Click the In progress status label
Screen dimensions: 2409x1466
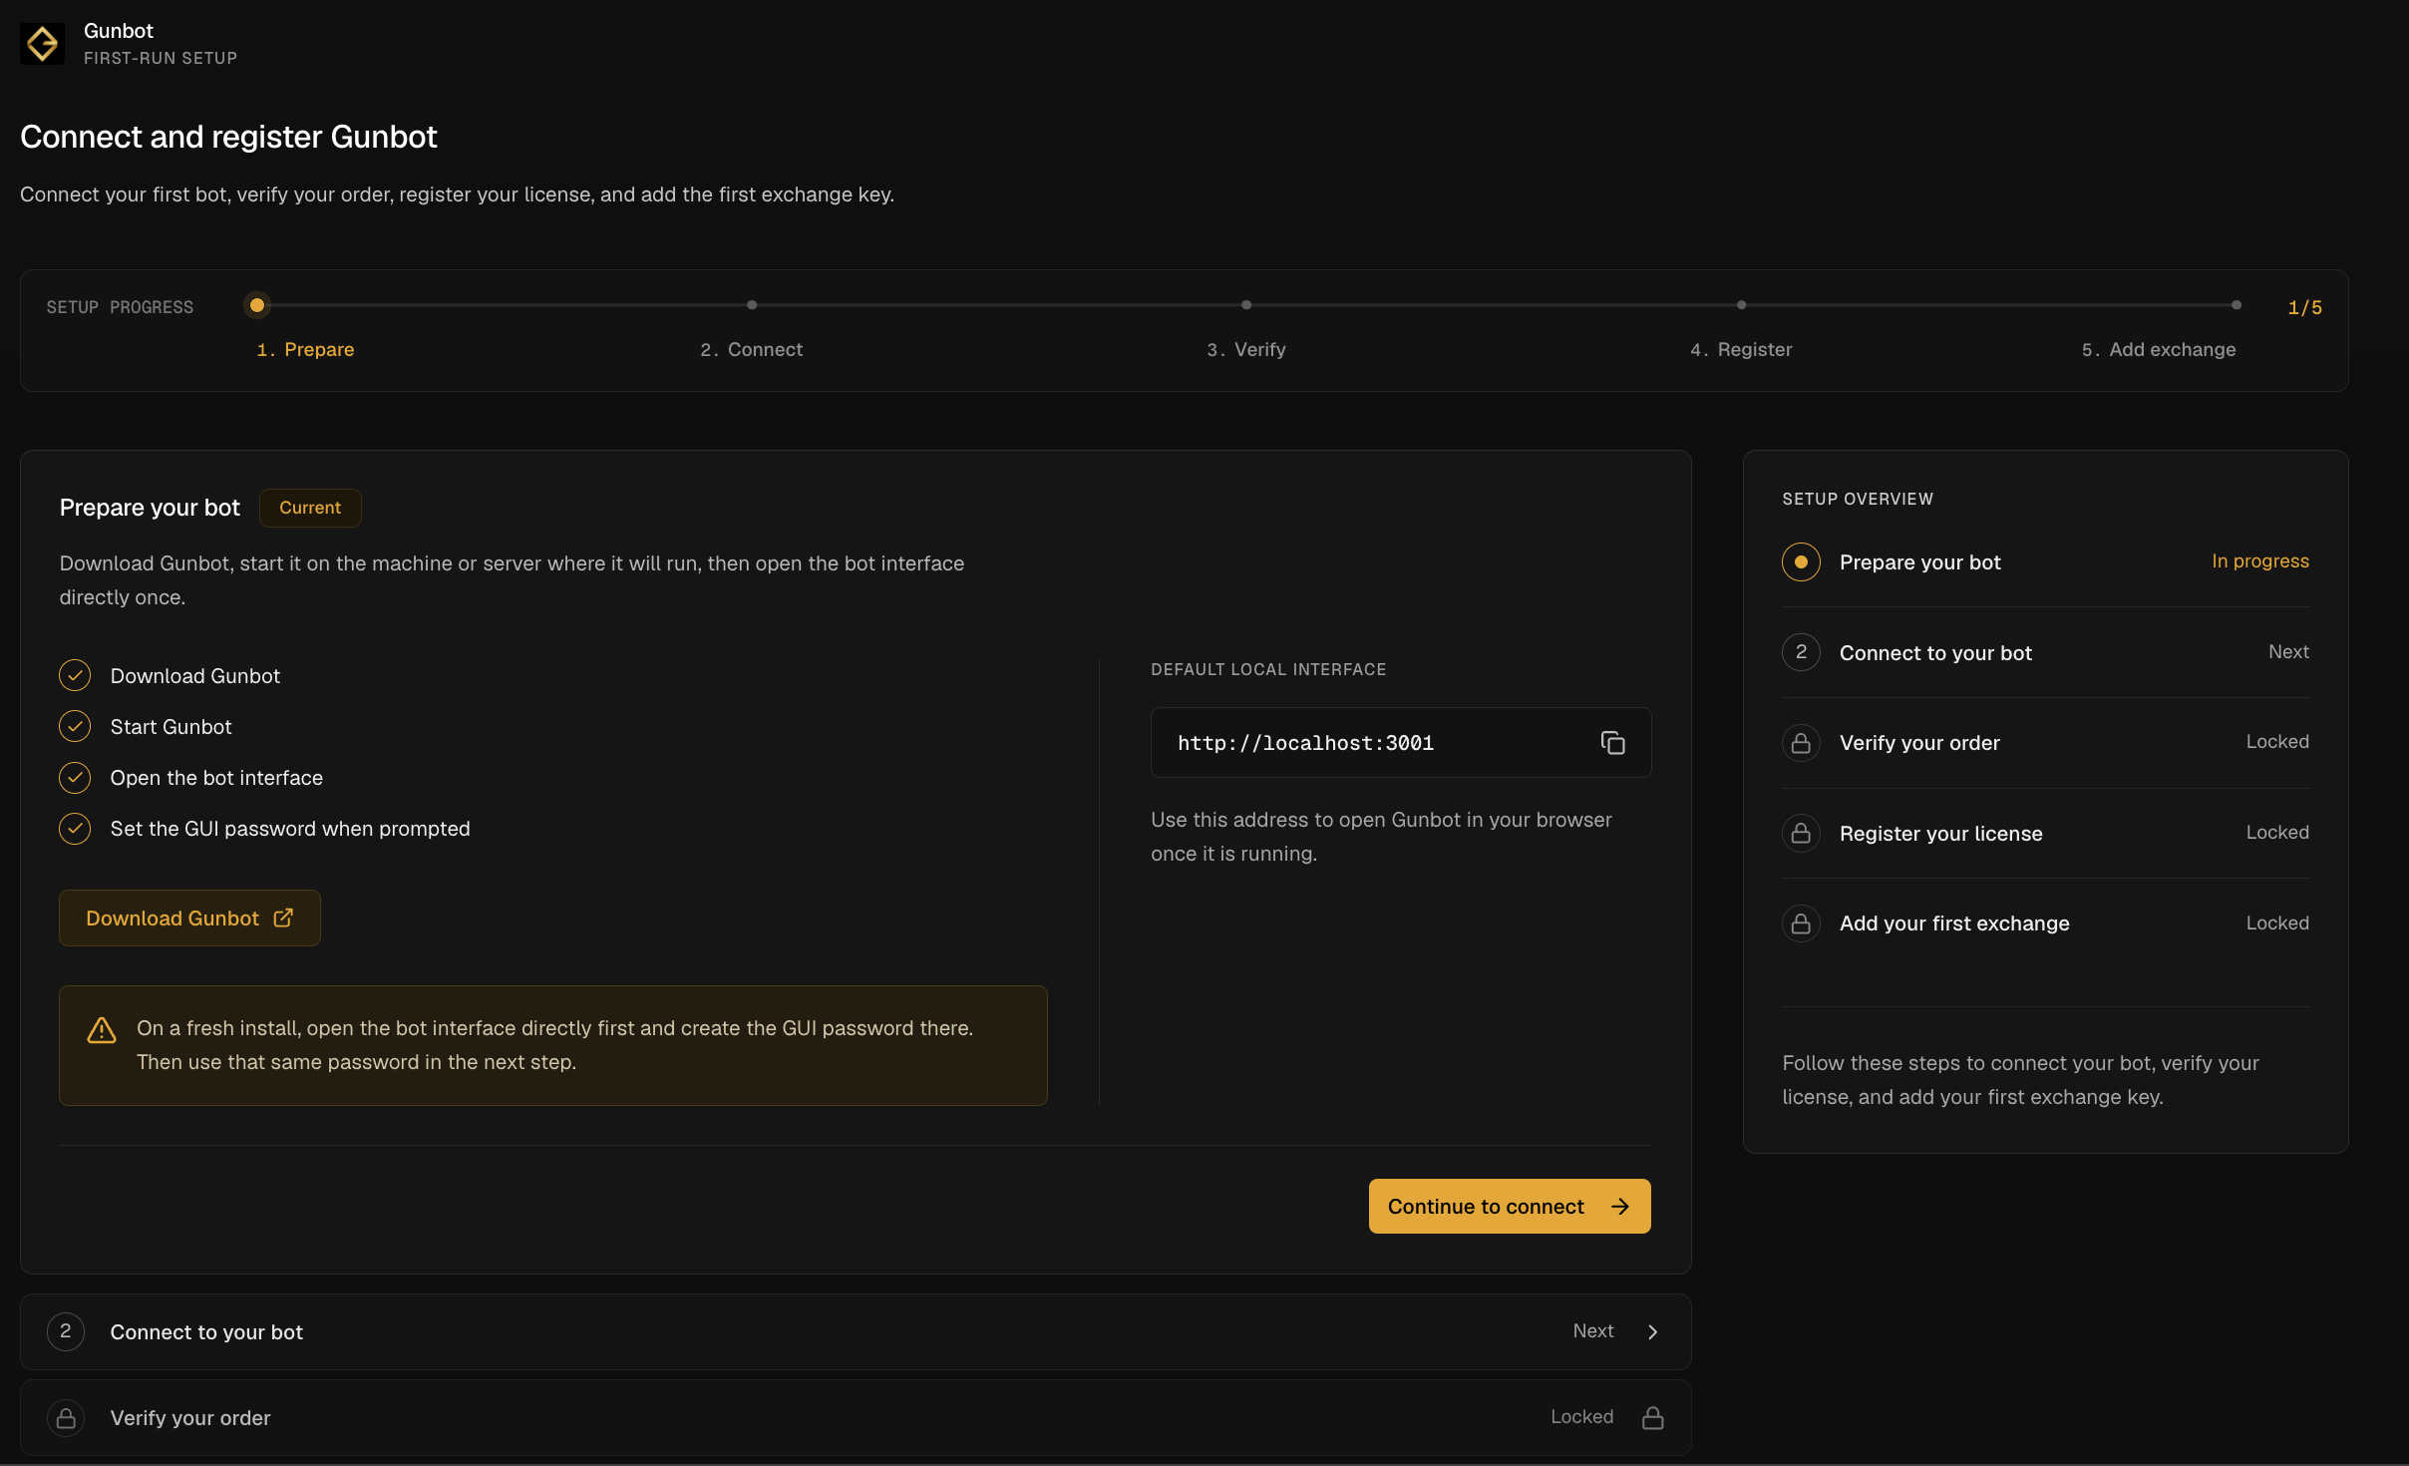pos(2260,561)
